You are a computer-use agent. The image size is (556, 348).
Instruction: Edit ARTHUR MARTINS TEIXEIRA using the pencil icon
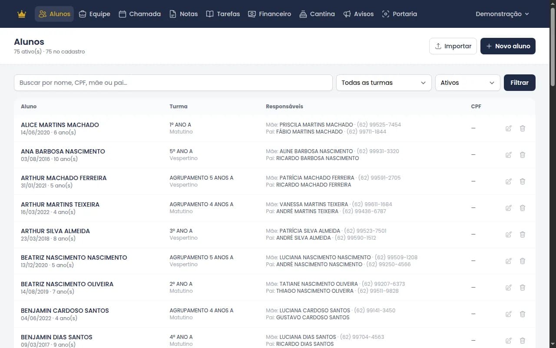click(x=509, y=208)
